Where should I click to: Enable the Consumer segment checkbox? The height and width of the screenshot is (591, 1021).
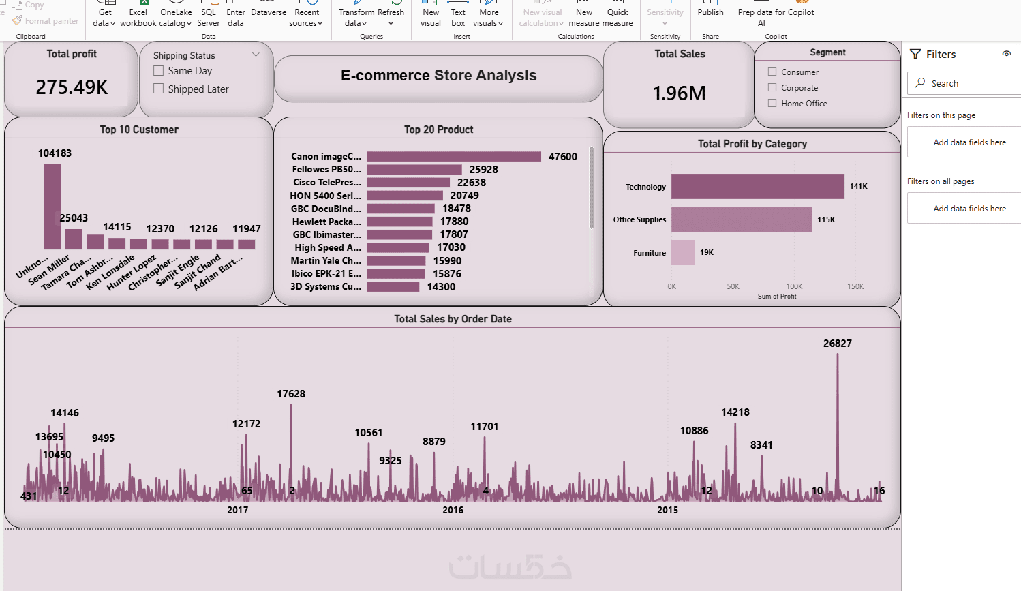pyautogui.click(x=772, y=72)
